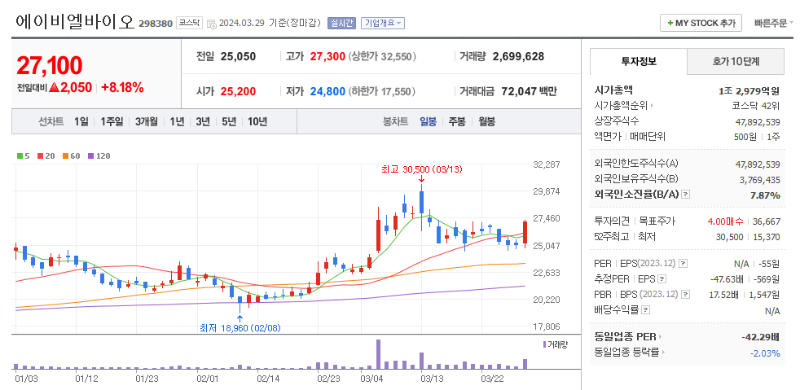Click the 거래대금 value 72,047 백만
Viewport: 800px width, 390px height.
click(x=528, y=92)
